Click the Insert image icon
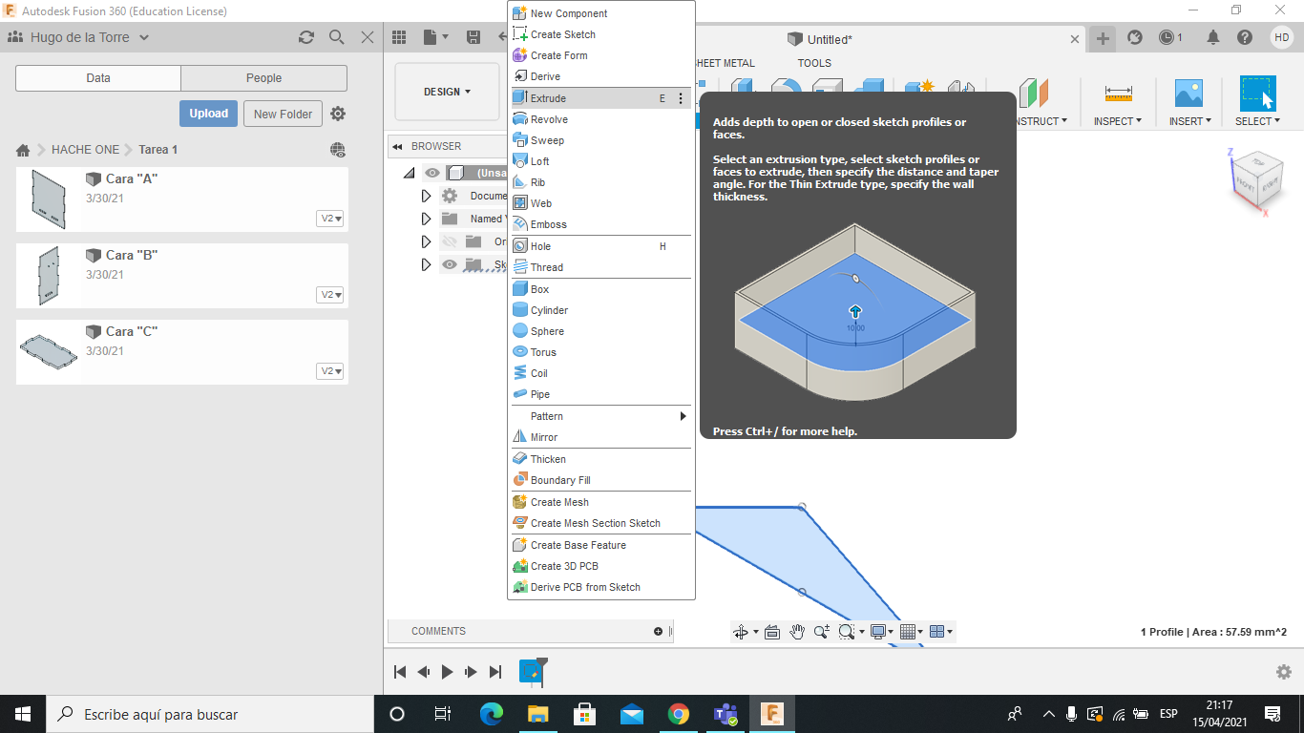Screen dimensions: 1304x733 point(1188,94)
